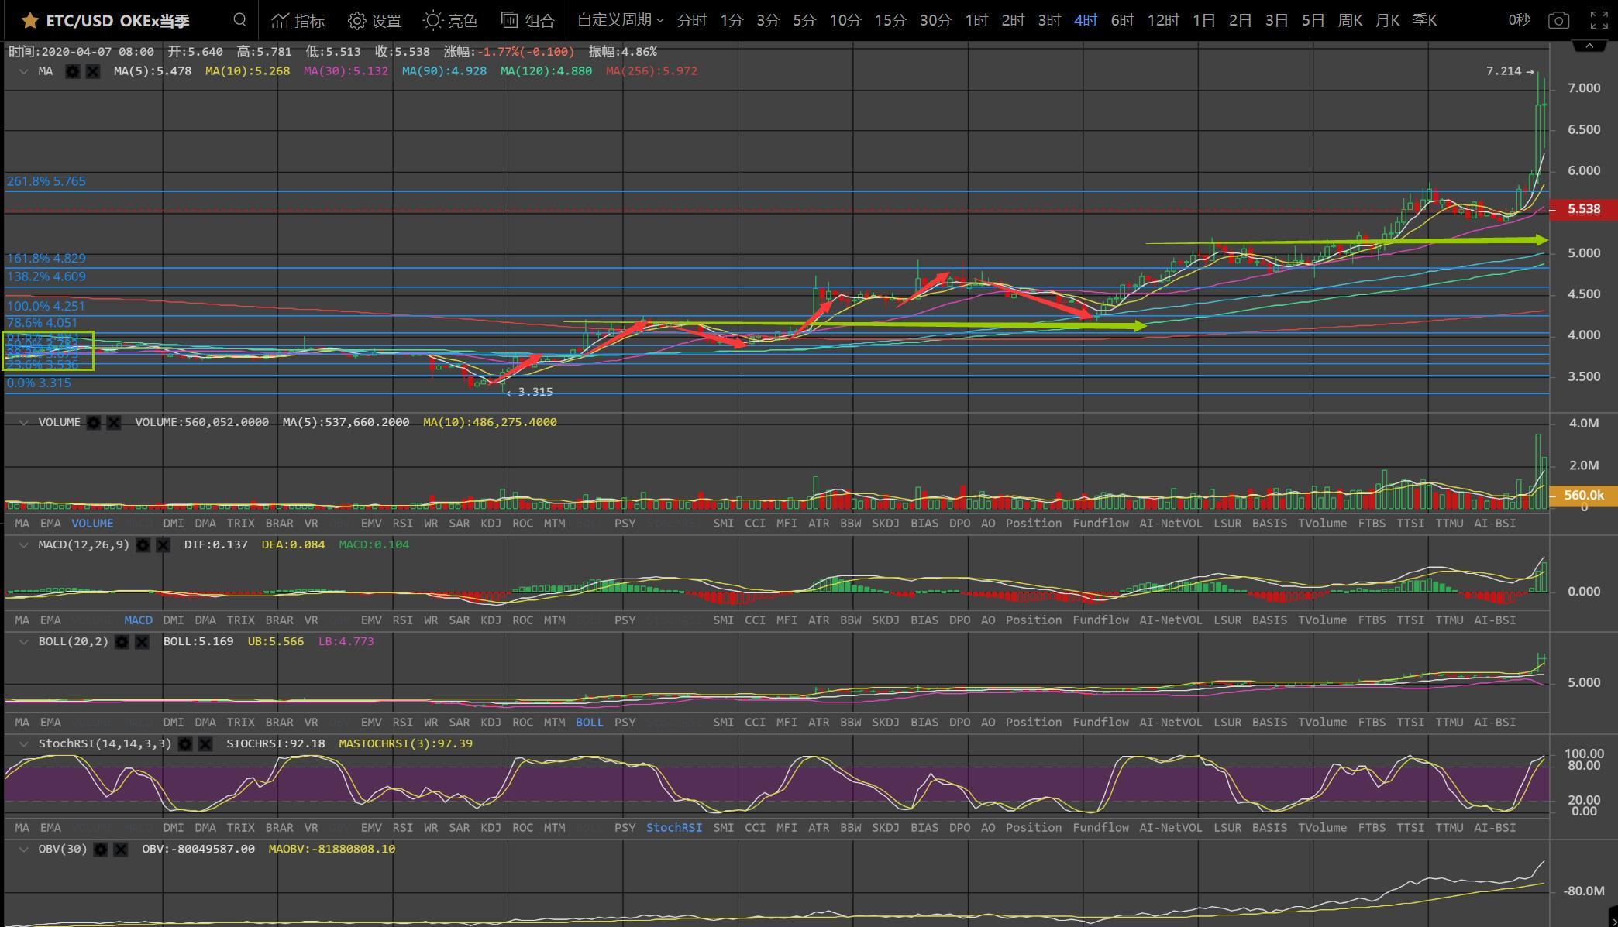Click the red 5.538 current price label

point(1583,210)
